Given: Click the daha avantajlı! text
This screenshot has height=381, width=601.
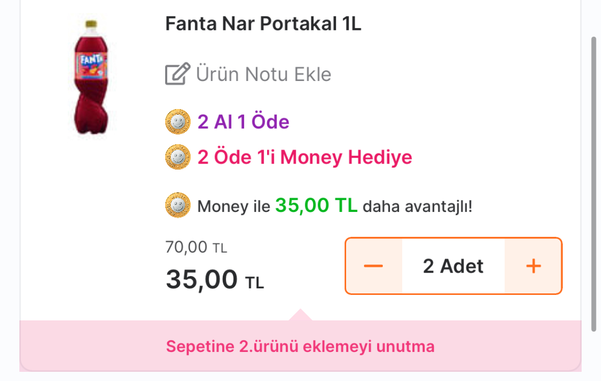Looking at the screenshot, I should pyautogui.click(x=417, y=207).
